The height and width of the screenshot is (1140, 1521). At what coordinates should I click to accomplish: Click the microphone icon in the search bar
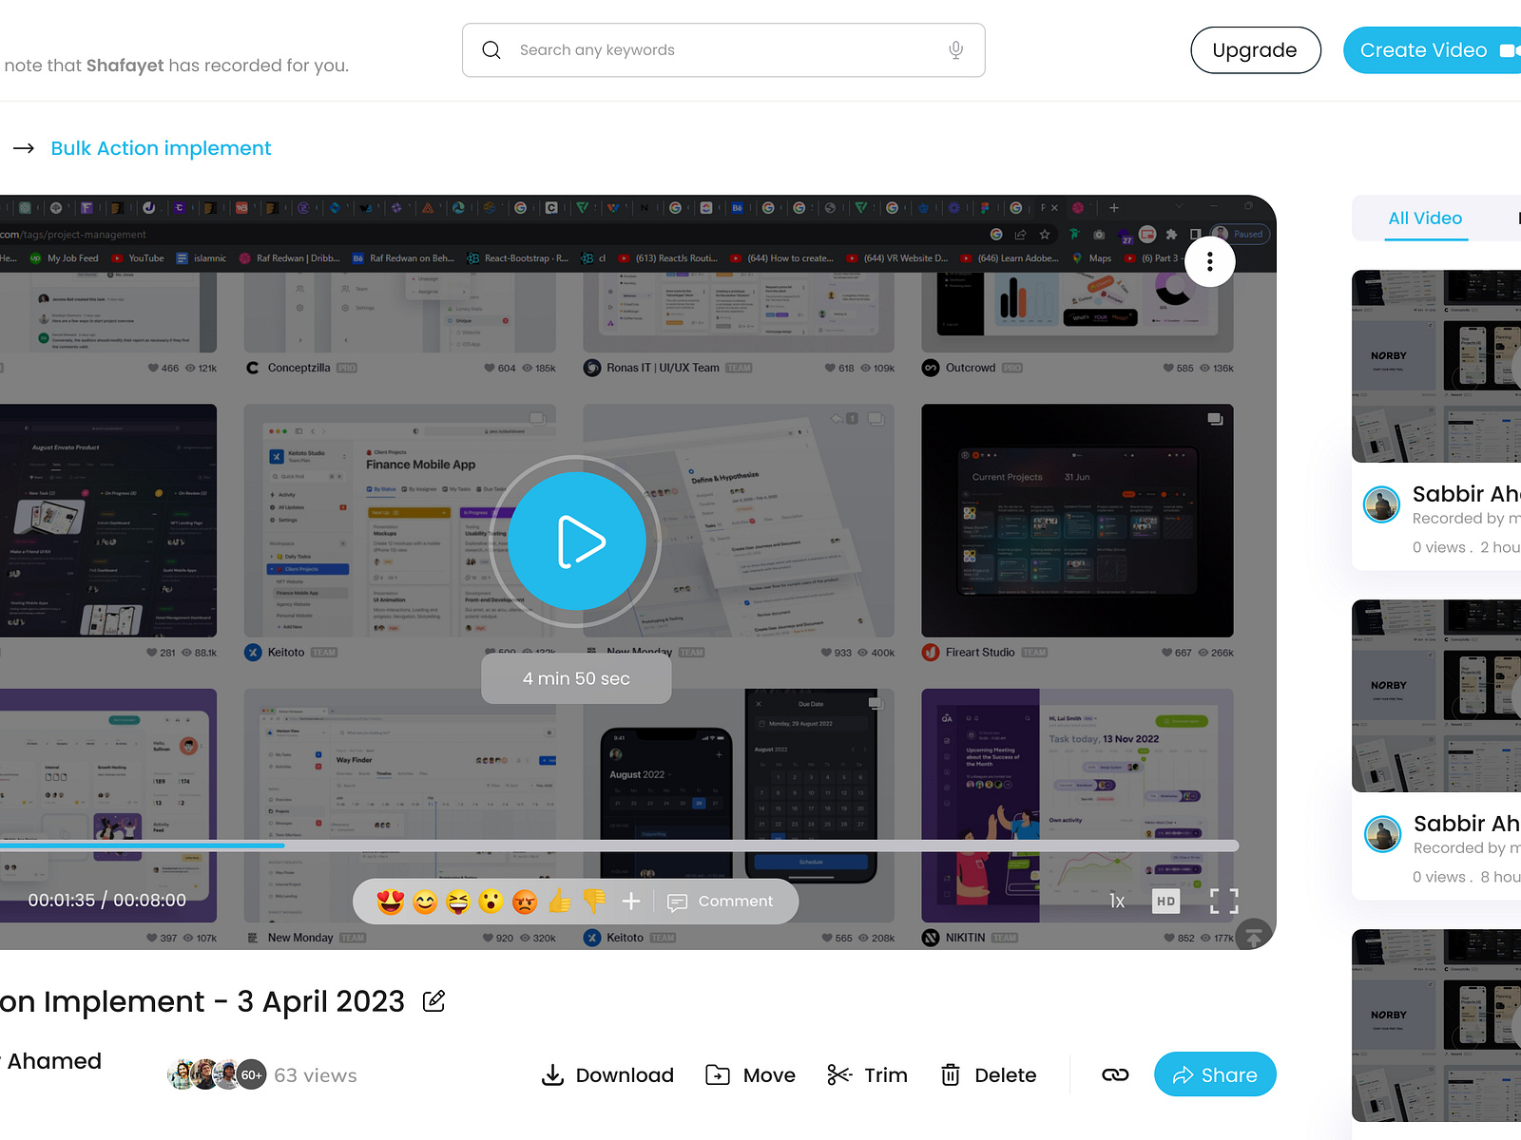click(x=955, y=49)
